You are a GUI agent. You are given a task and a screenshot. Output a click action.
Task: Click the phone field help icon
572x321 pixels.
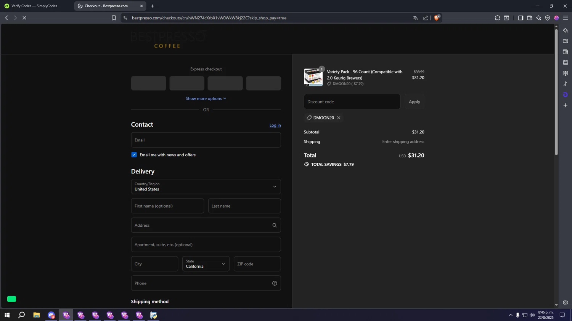coord(275,283)
